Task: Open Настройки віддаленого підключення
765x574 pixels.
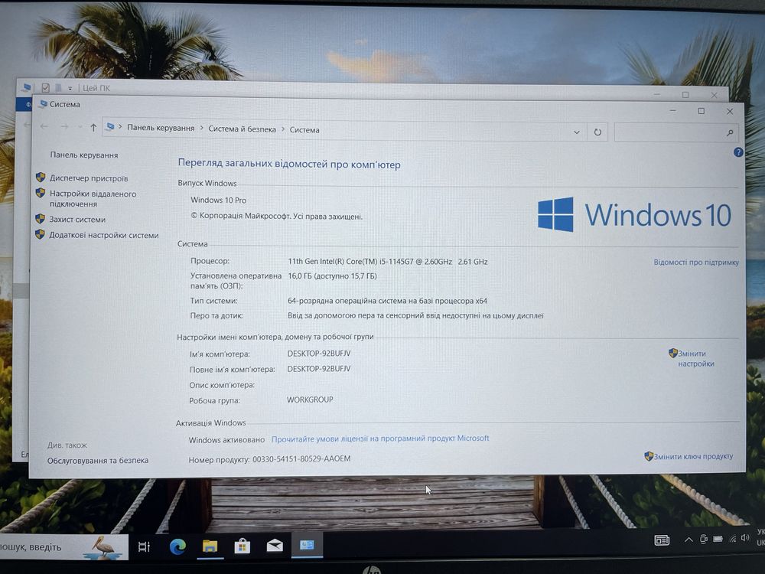Action: tap(93, 199)
